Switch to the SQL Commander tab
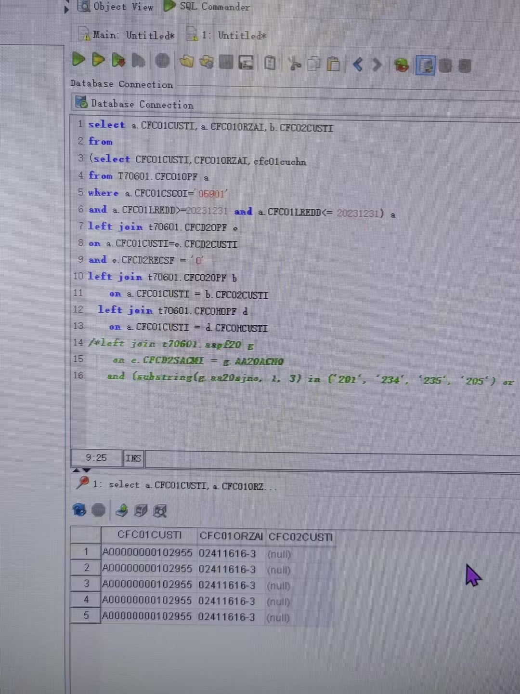 coord(208,6)
